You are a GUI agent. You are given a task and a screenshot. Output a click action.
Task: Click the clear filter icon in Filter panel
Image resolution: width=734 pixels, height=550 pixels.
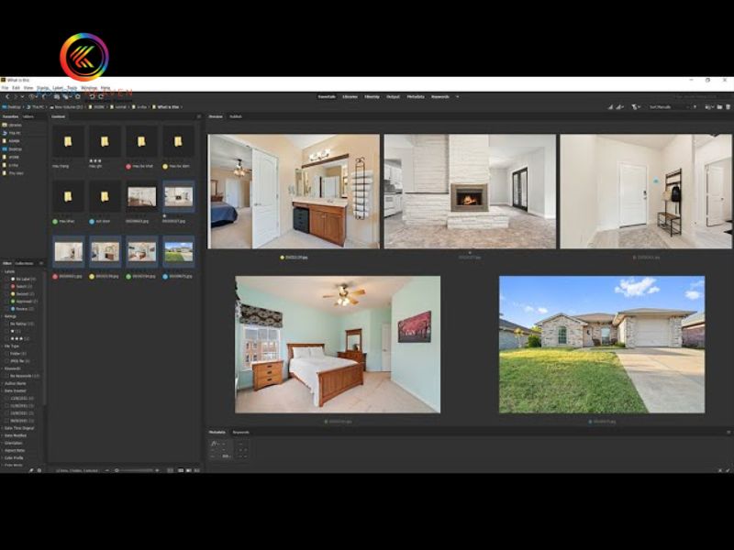(39, 470)
